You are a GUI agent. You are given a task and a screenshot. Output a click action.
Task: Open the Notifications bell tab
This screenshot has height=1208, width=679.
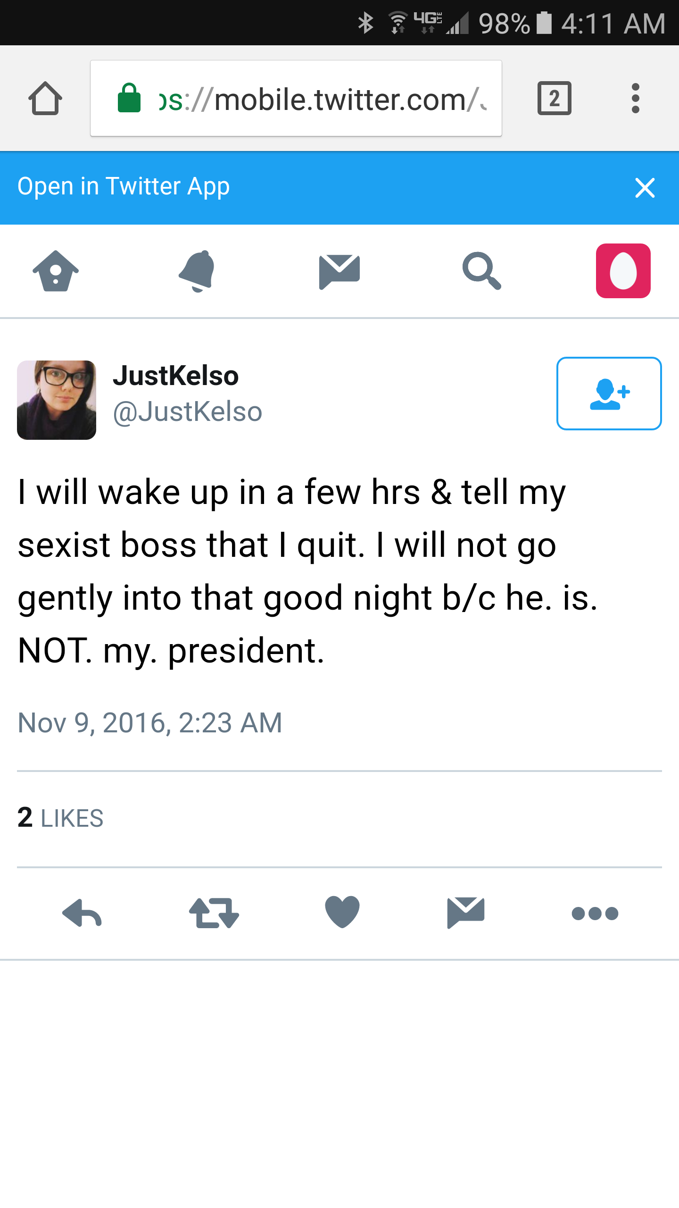click(197, 271)
